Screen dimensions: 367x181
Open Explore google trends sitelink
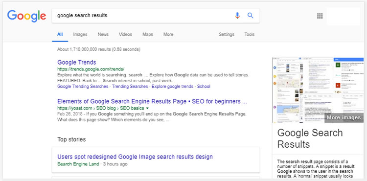[173, 87]
